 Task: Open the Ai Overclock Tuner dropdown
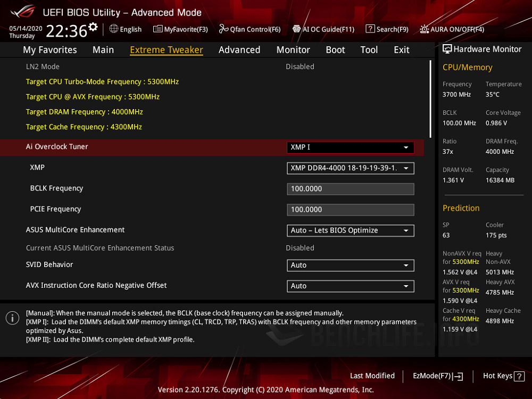tap(350, 147)
